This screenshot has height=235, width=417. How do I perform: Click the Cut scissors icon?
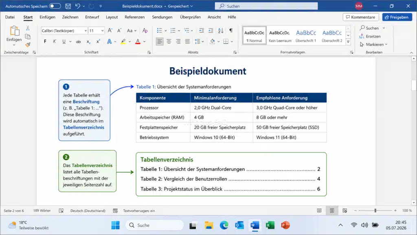point(28,28)
